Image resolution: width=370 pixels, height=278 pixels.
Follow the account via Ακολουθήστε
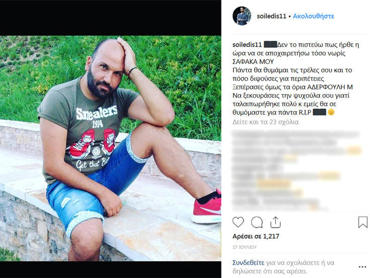point(313,16)
